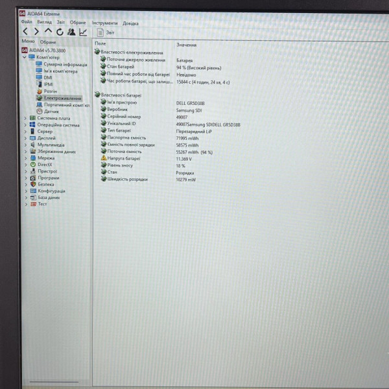Screen dimensions: 389x389
Task: Open Портативний комп'ютер icon in tree
Action: coord(40,104)
